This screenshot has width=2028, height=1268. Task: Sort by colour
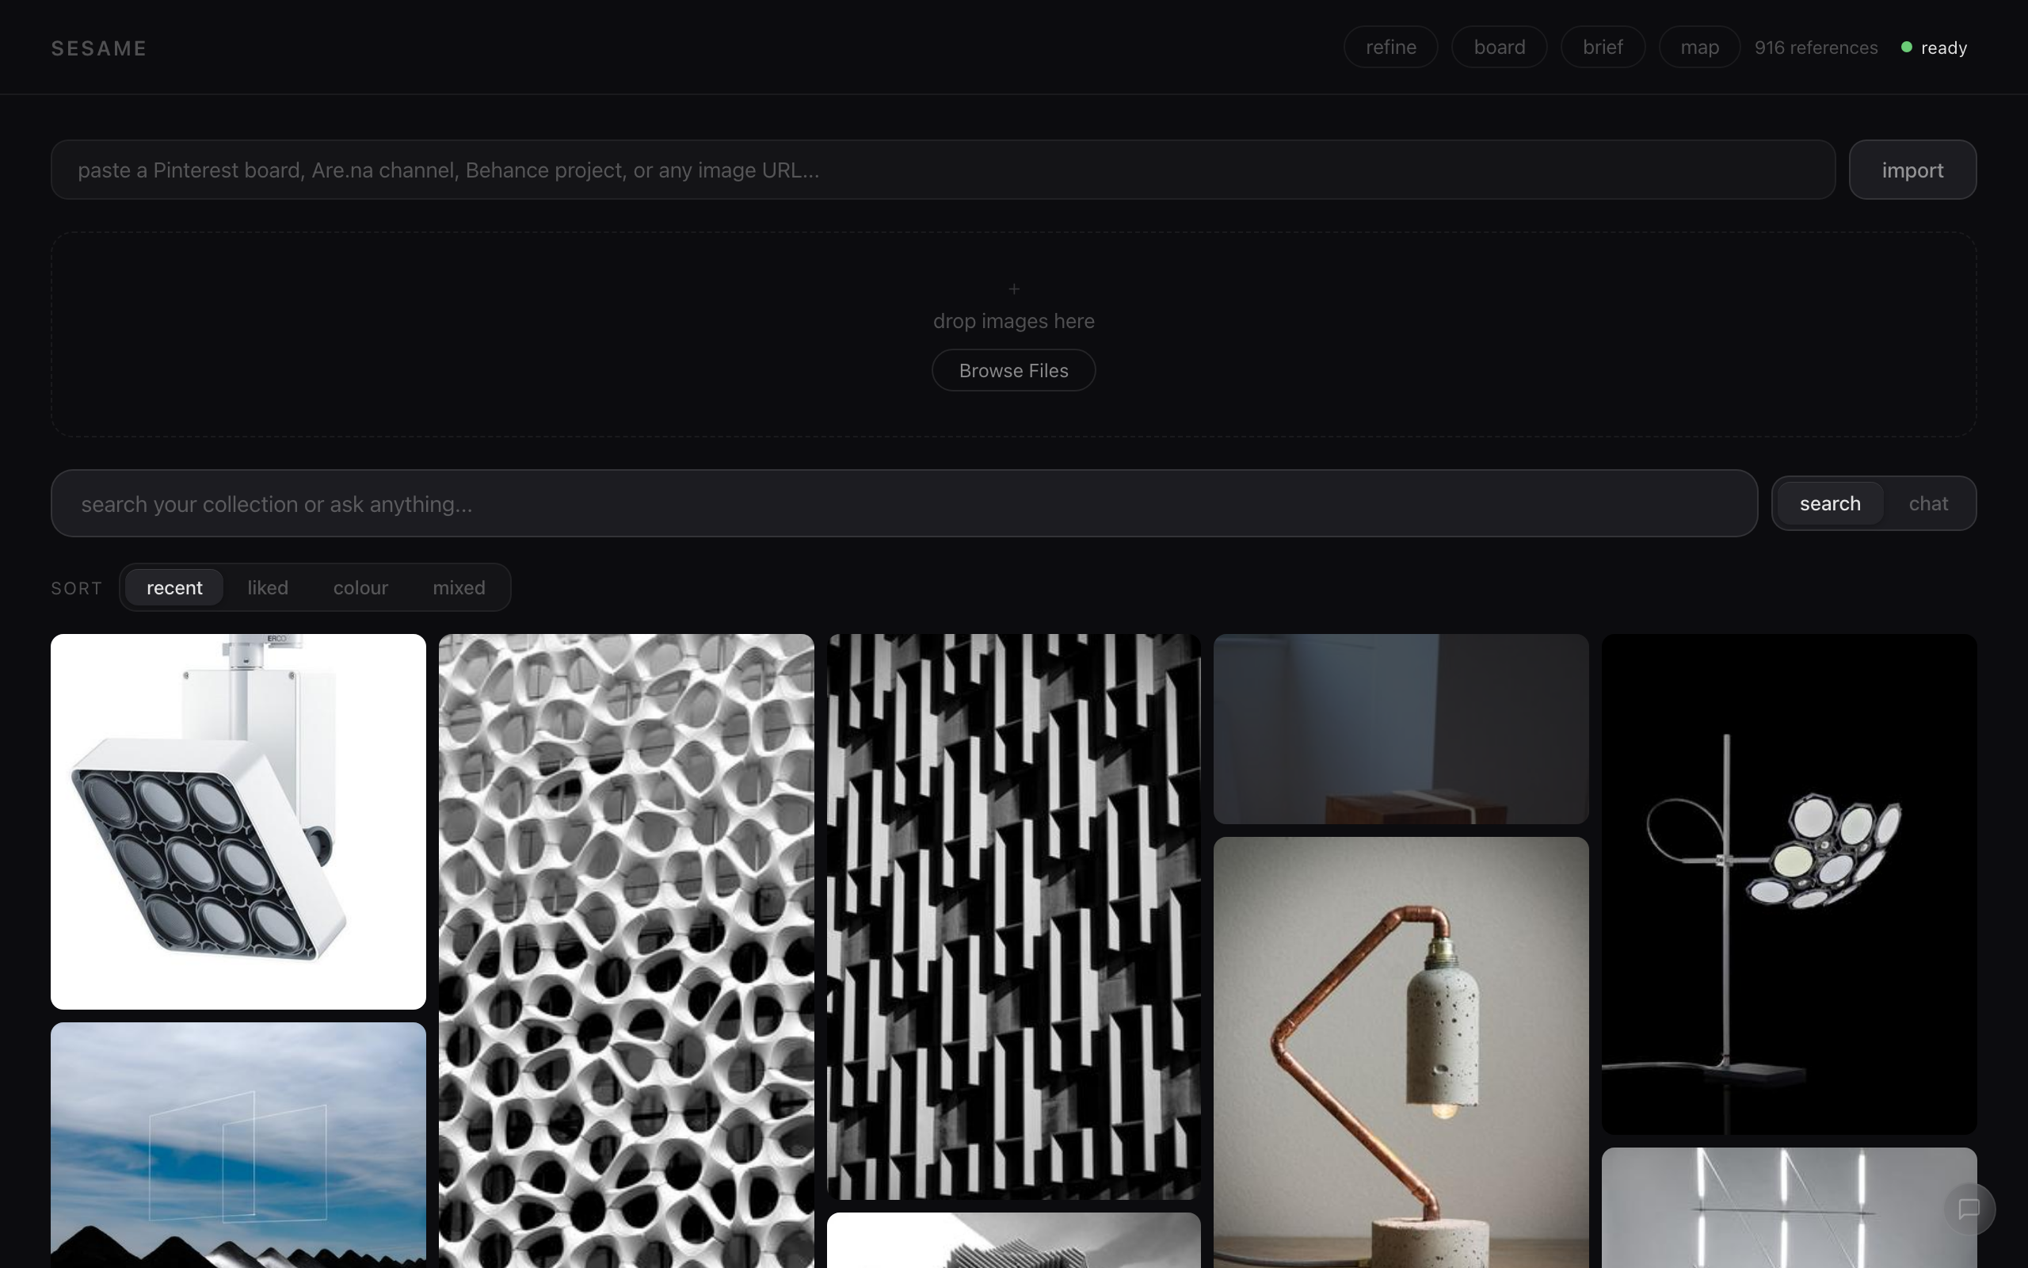(x=360, y=587)
